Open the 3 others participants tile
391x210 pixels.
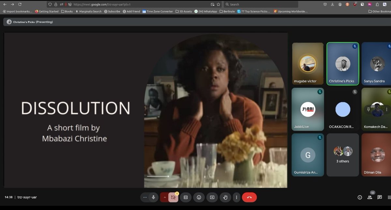[343, 155]
